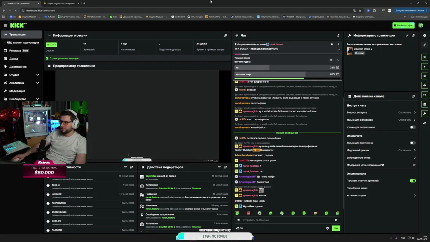Open Медленный режим setting chevron
The height and width of the screenshot is (242, 430).
point(415,150)
